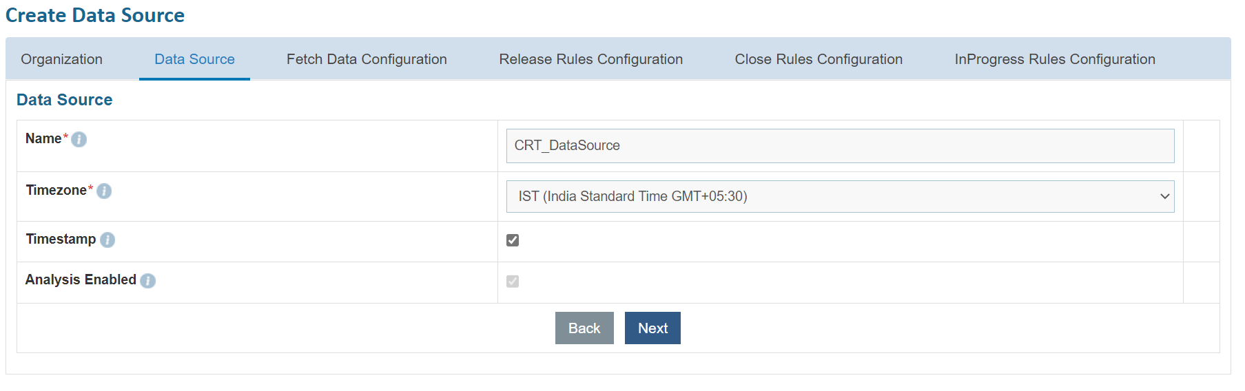This screenshot has height=391, width=1245.
Task: Click the Next button
Action: (652, 328)
